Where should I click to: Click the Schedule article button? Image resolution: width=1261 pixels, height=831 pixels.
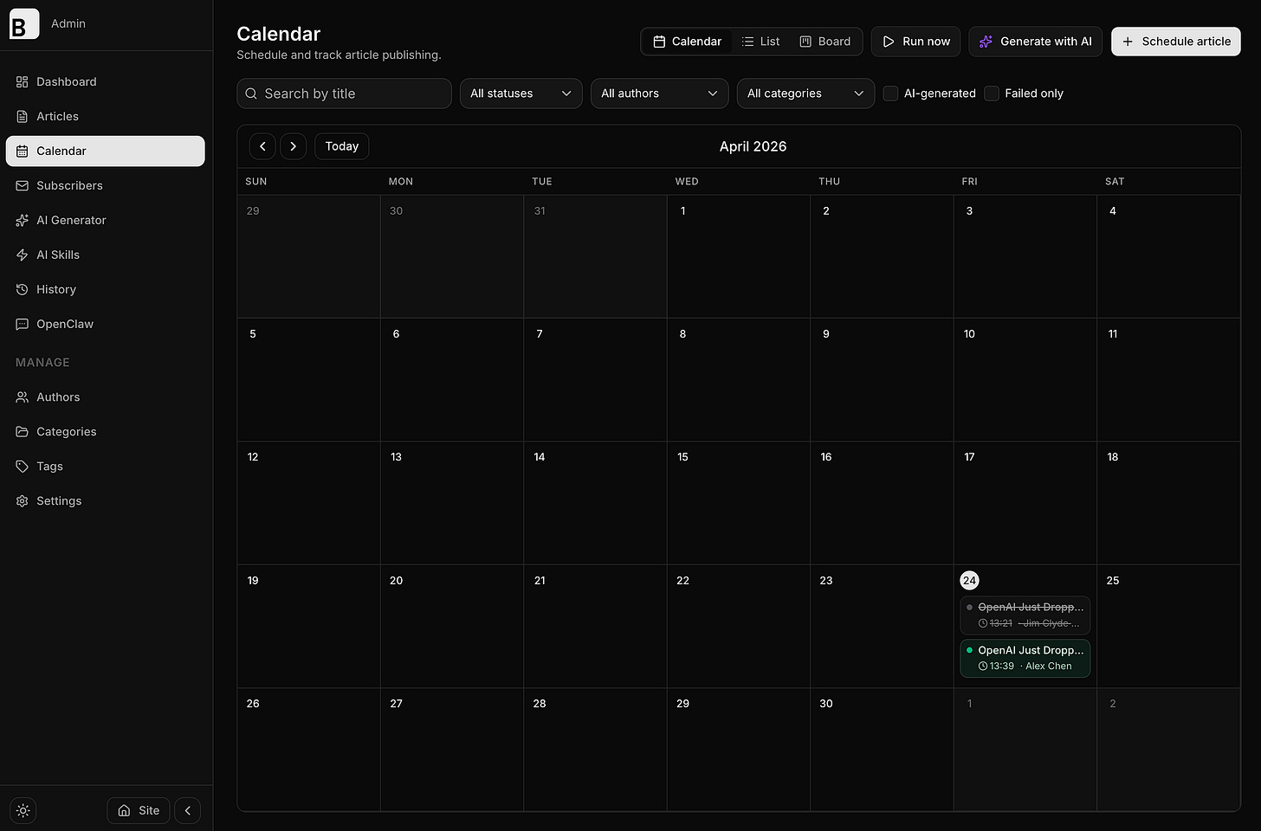click(1175, 41)
